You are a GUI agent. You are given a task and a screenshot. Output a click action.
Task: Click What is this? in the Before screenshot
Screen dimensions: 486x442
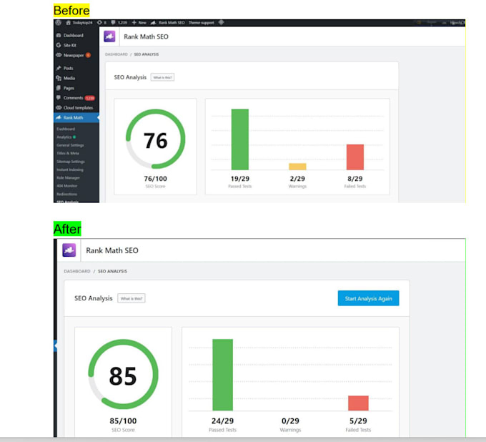162,77
